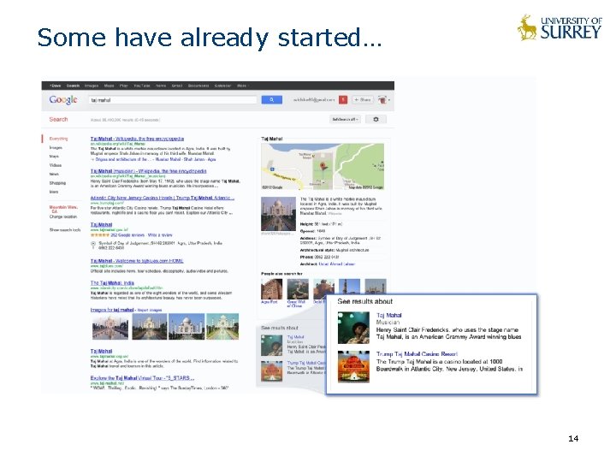Click the casino image in enlarged callout

pos(353,366)
